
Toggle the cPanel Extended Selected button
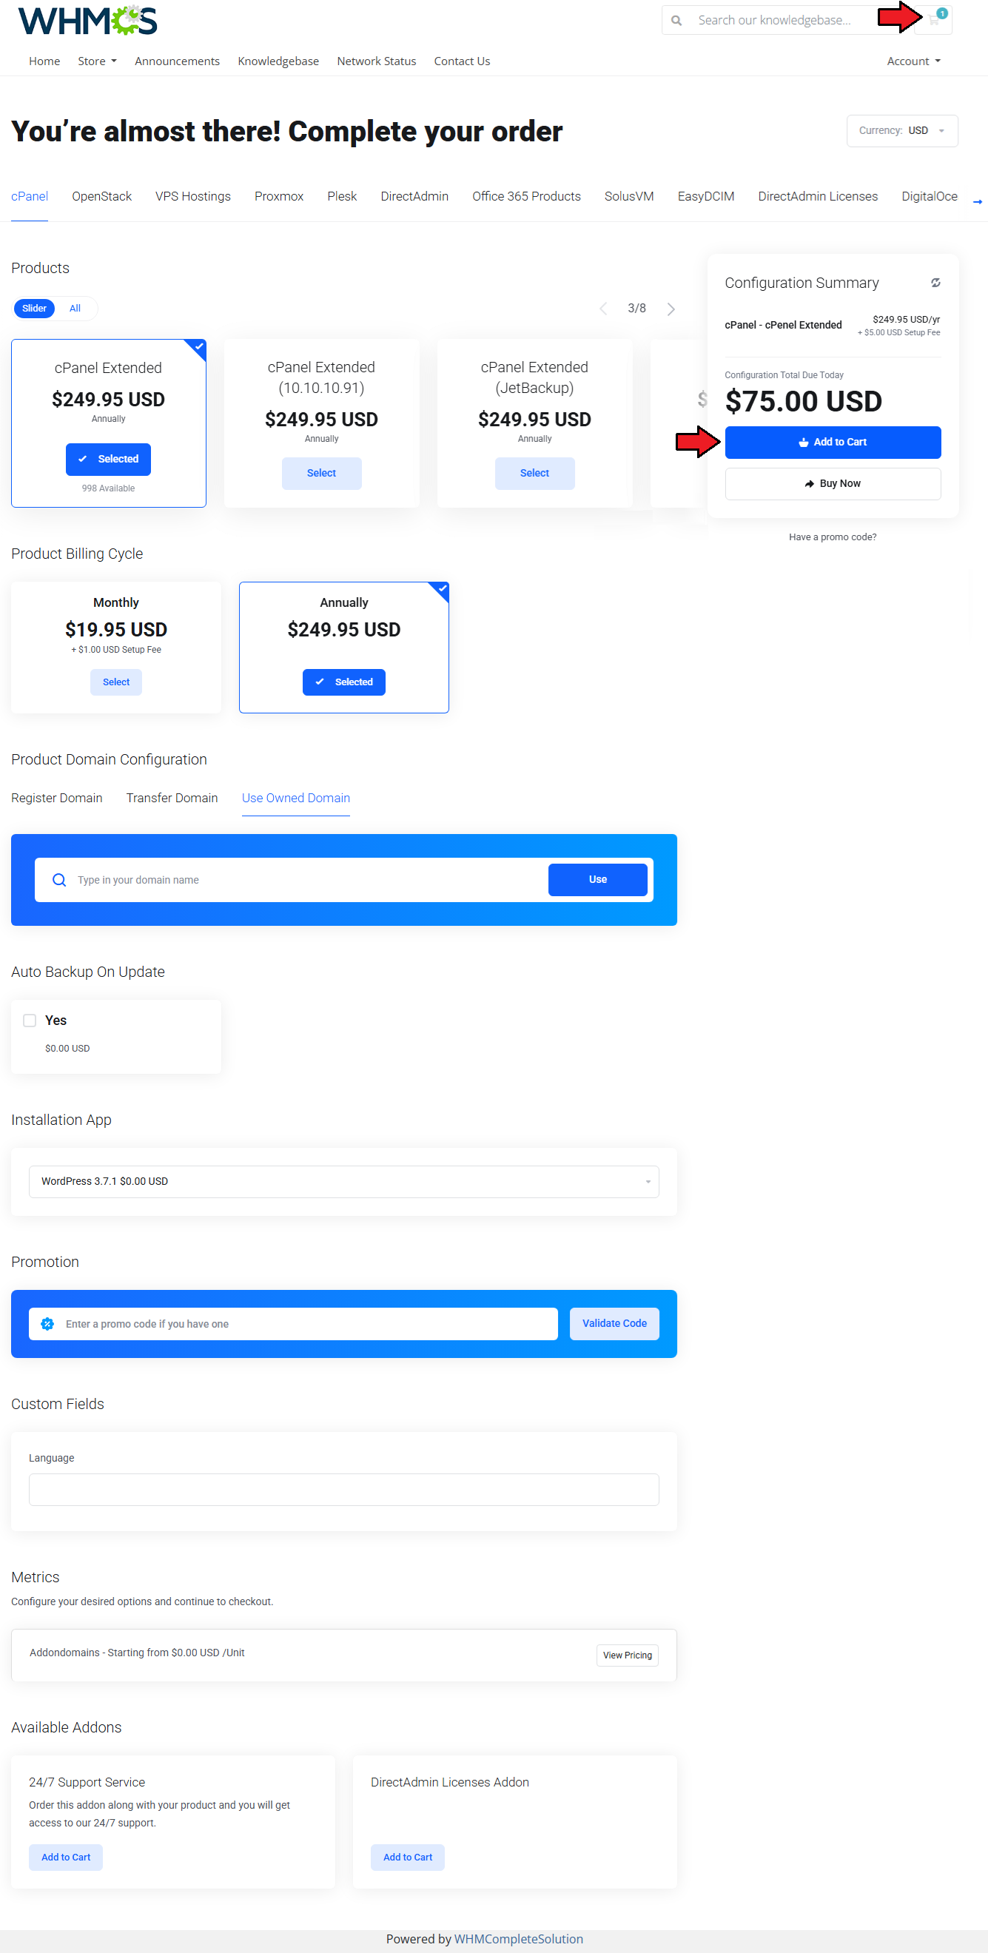tap(109, 460)
